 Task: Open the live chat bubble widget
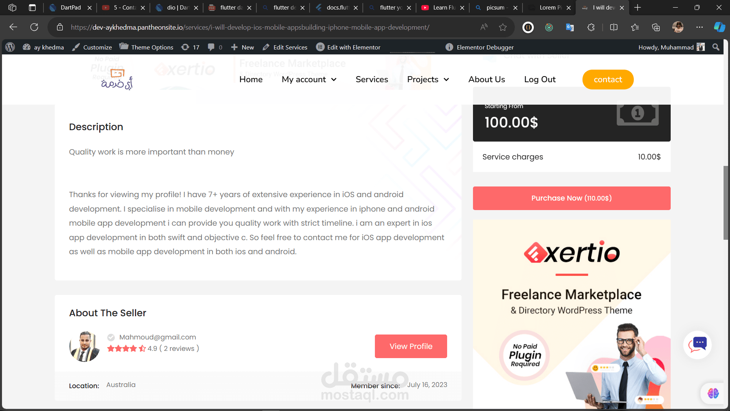click(x=698, y=344)
